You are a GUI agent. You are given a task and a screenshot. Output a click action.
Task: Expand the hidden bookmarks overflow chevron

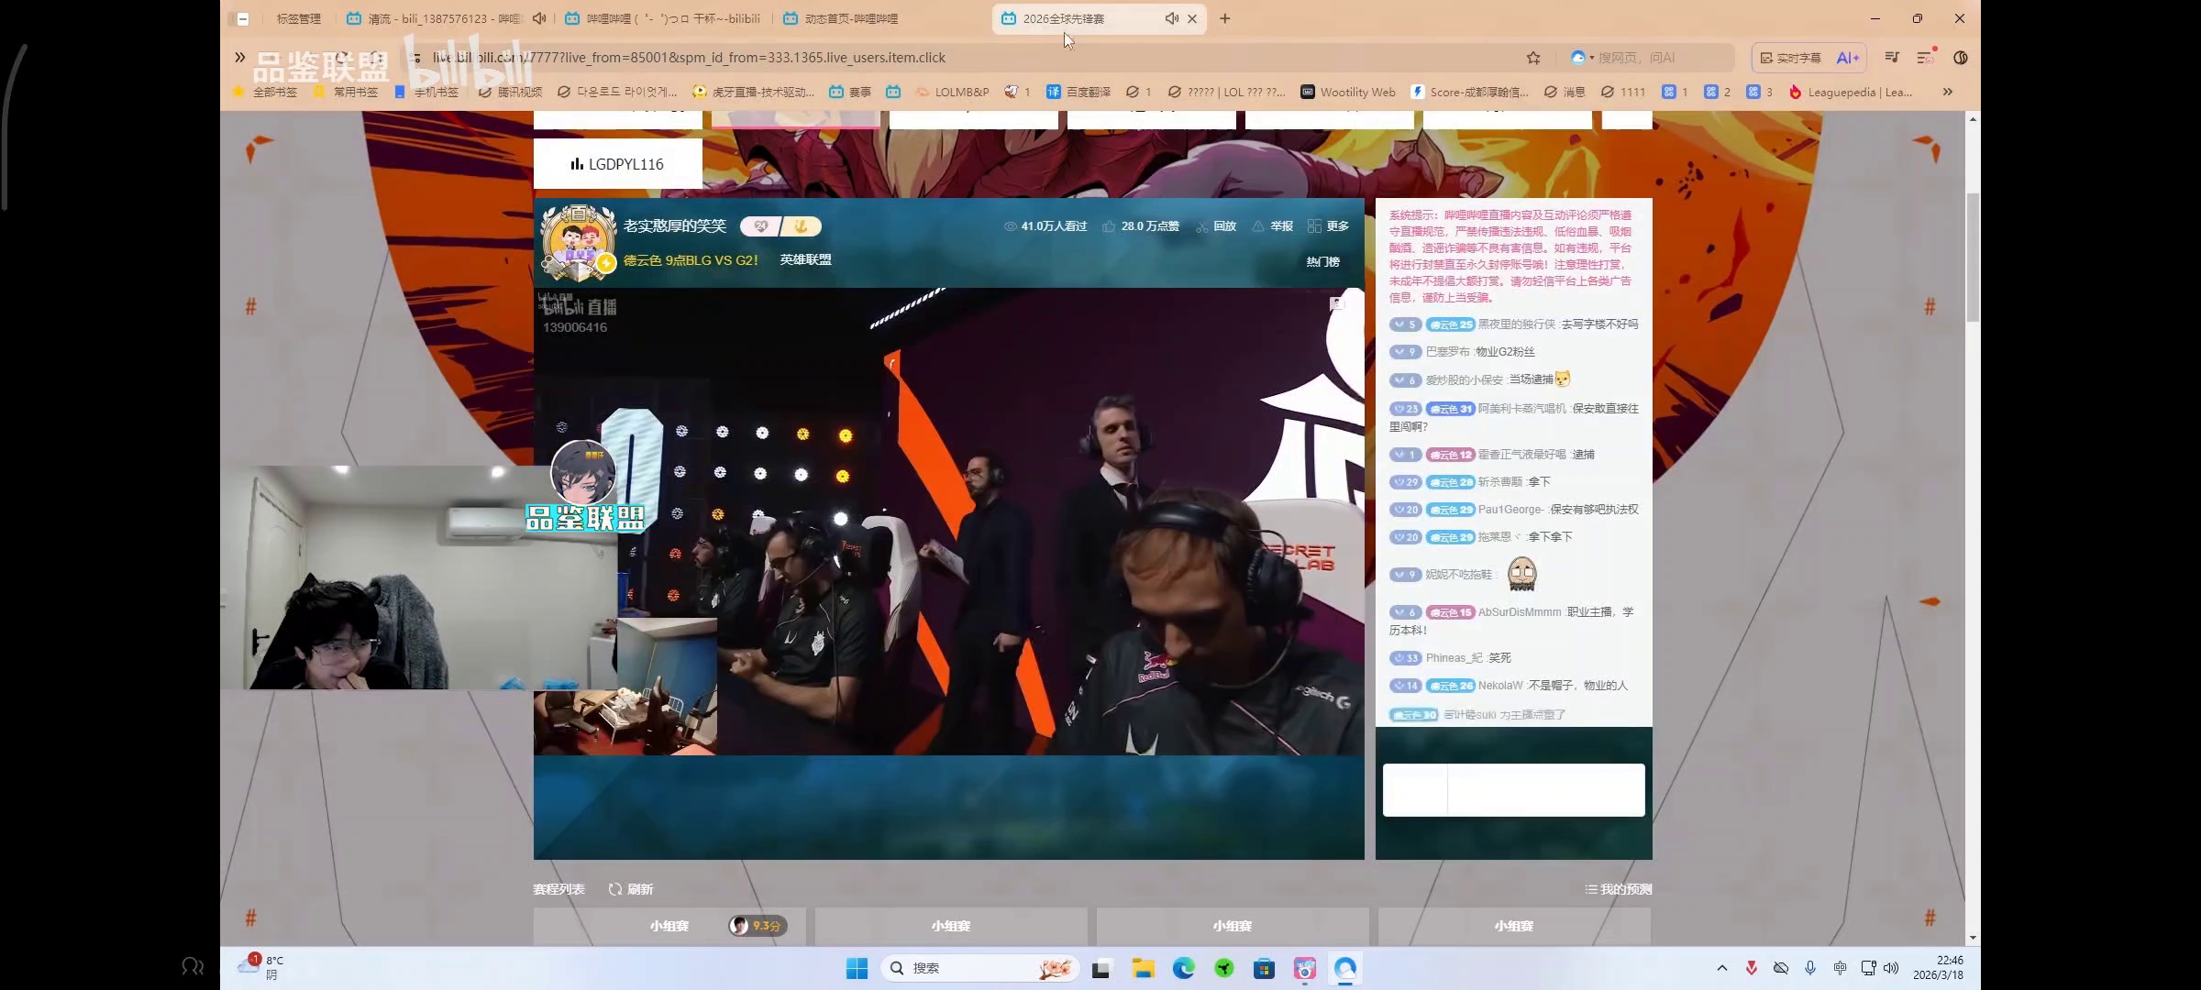(1947, 92)
